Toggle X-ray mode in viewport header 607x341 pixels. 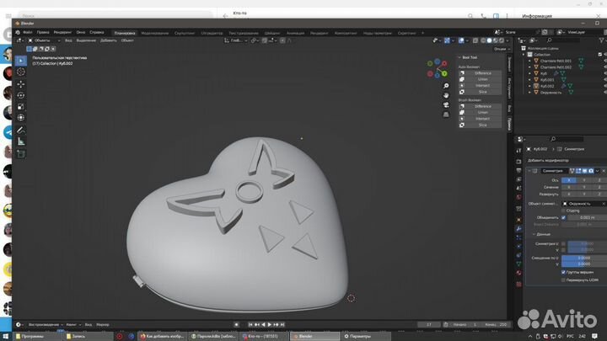[x=475, y=40]
